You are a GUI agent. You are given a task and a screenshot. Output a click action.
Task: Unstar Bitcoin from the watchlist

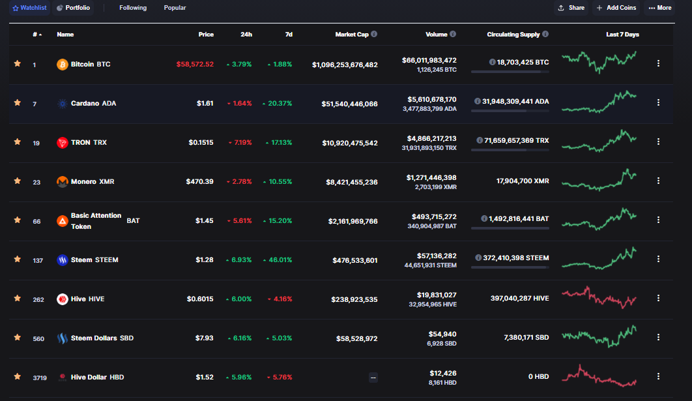coord(18,64)
